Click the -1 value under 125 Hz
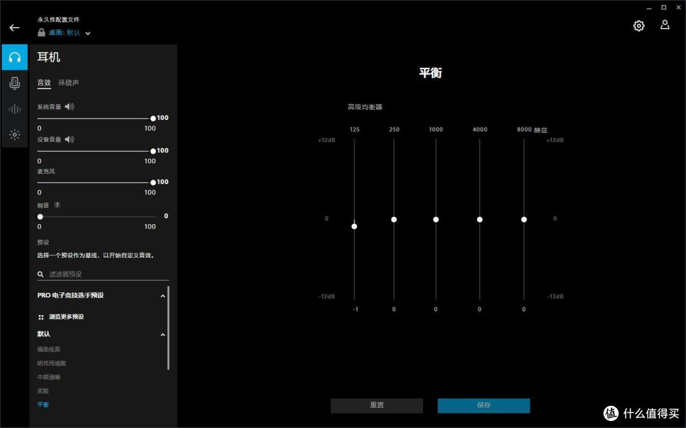The height and width of the screenshot is (428, 686). point(355,309)
